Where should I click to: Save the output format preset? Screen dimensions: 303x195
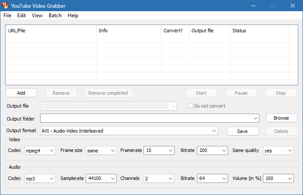243,131
